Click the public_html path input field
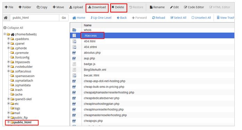The width and height of the screenshot is (242, 130). [34, 18]
